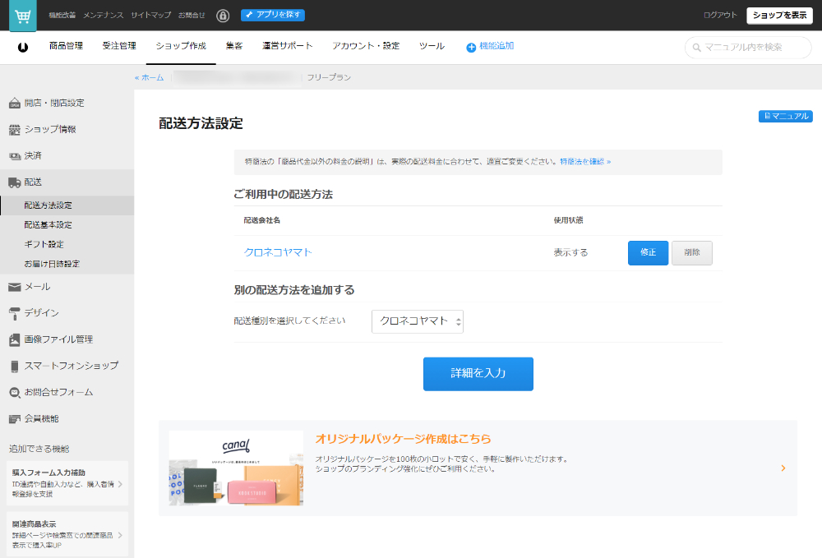Click the ログアウト link

point(720,15)
